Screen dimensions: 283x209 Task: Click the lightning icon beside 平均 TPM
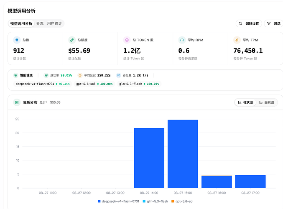(x=237, y=40)
